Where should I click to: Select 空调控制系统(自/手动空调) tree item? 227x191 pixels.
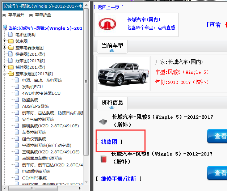(47, 145)
